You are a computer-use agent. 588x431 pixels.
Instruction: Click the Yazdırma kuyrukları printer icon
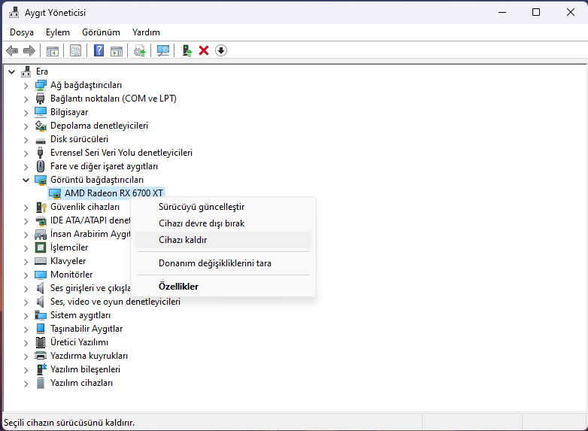click(41, 356)
